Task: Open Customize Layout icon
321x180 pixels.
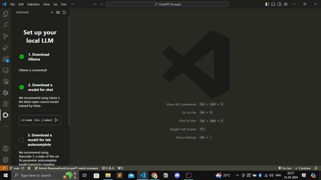Action: click(x=286, y=4)
